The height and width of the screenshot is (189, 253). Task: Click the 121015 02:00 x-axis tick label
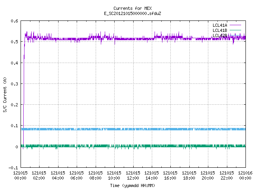tap(39, 176)
